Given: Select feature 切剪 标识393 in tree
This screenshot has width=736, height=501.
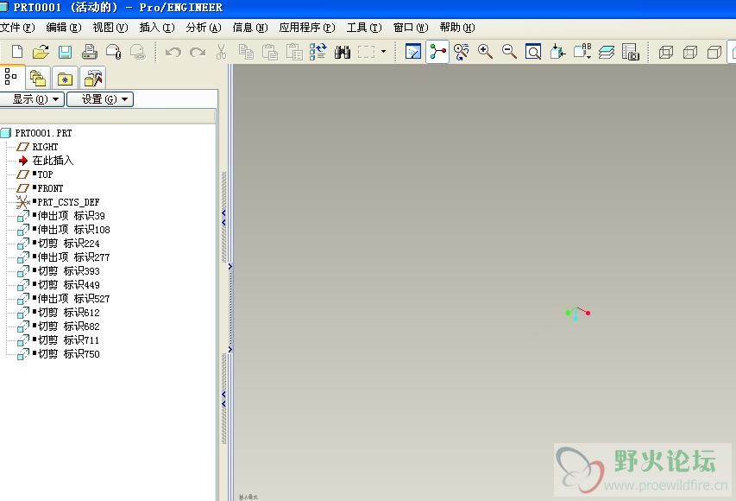Looking at the screenshot, I should (x=68, y=271).
